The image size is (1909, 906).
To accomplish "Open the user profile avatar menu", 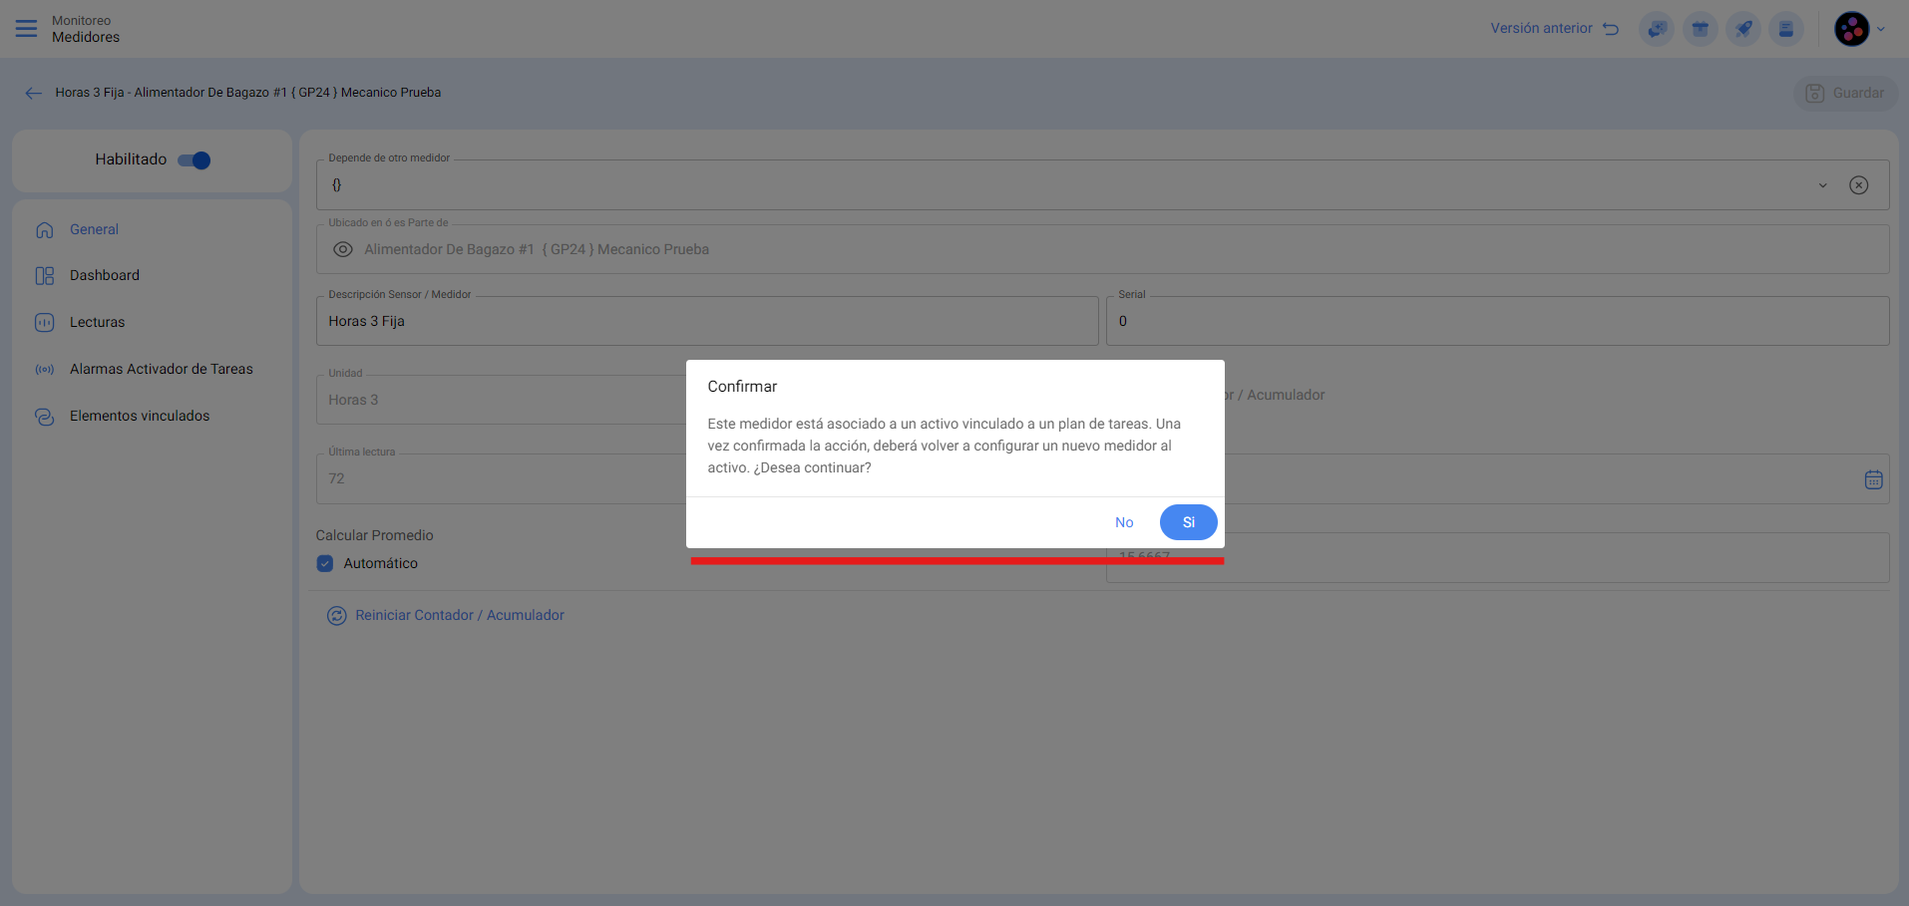I will pos(1852,29).
